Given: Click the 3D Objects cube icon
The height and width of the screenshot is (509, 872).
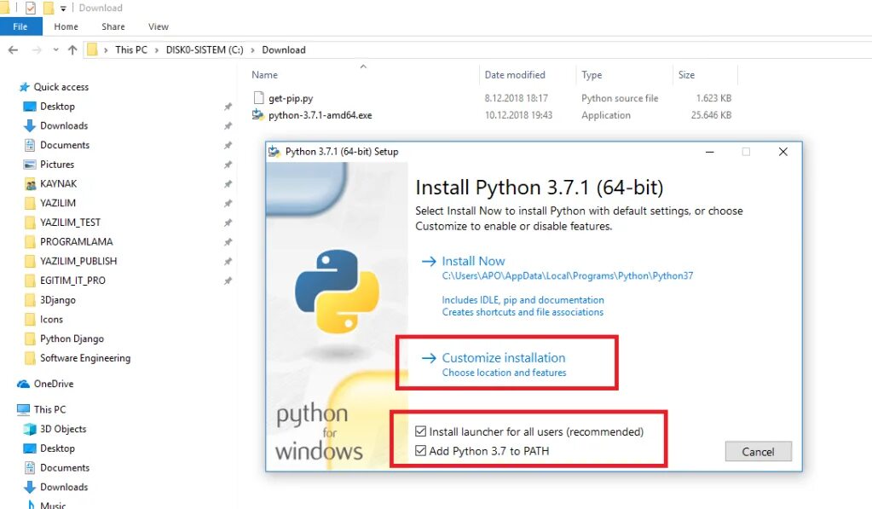Looking at the screenshot, I should pyautogui.click(x=30, y=429).
